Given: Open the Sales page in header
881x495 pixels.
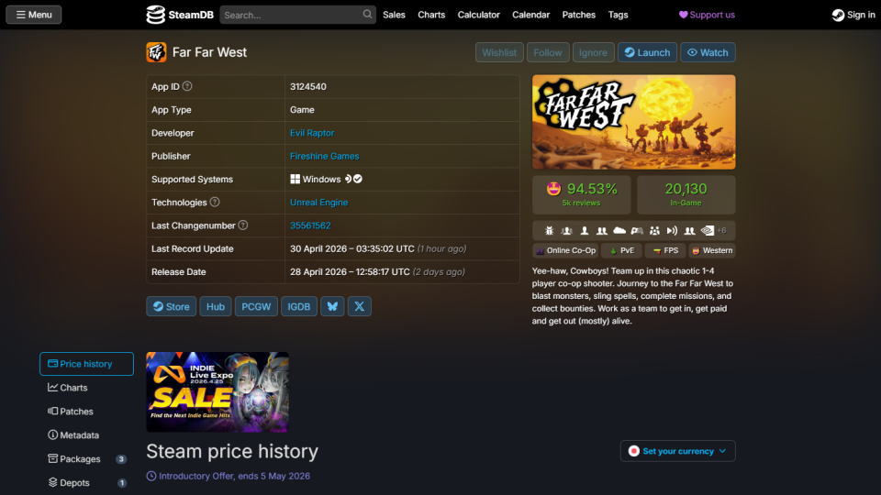Looking at the screenshot, I should tap(394, 15).
